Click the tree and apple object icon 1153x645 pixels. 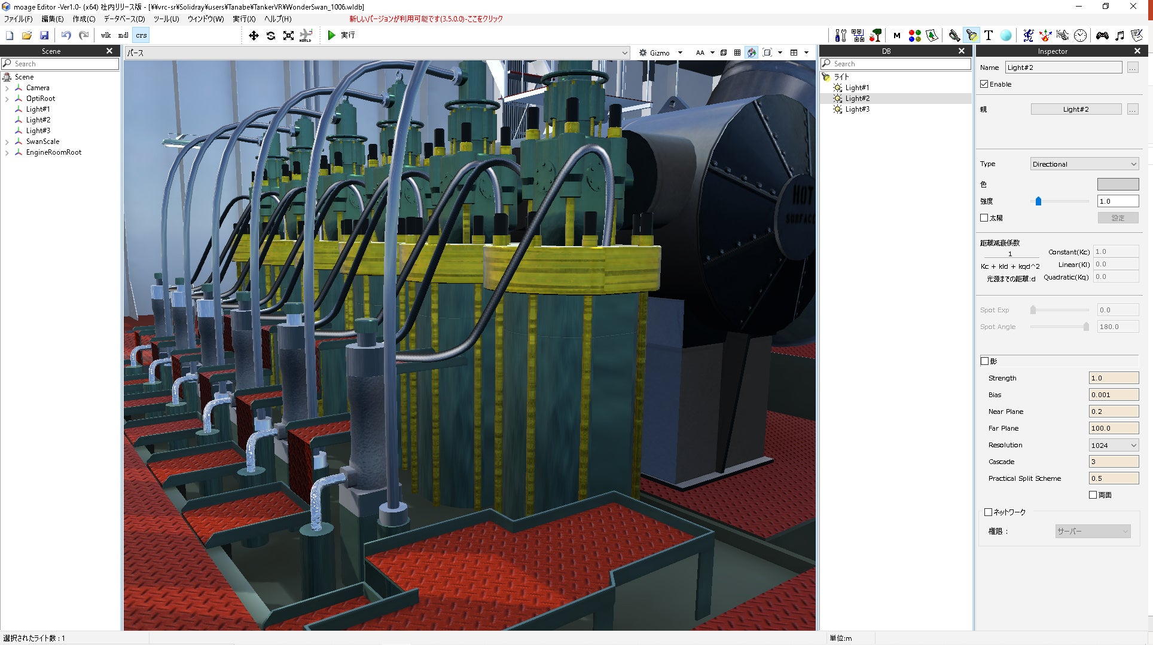(x=876, y=35)
